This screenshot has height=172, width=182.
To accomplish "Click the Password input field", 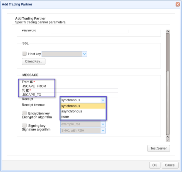I will 89,31.
